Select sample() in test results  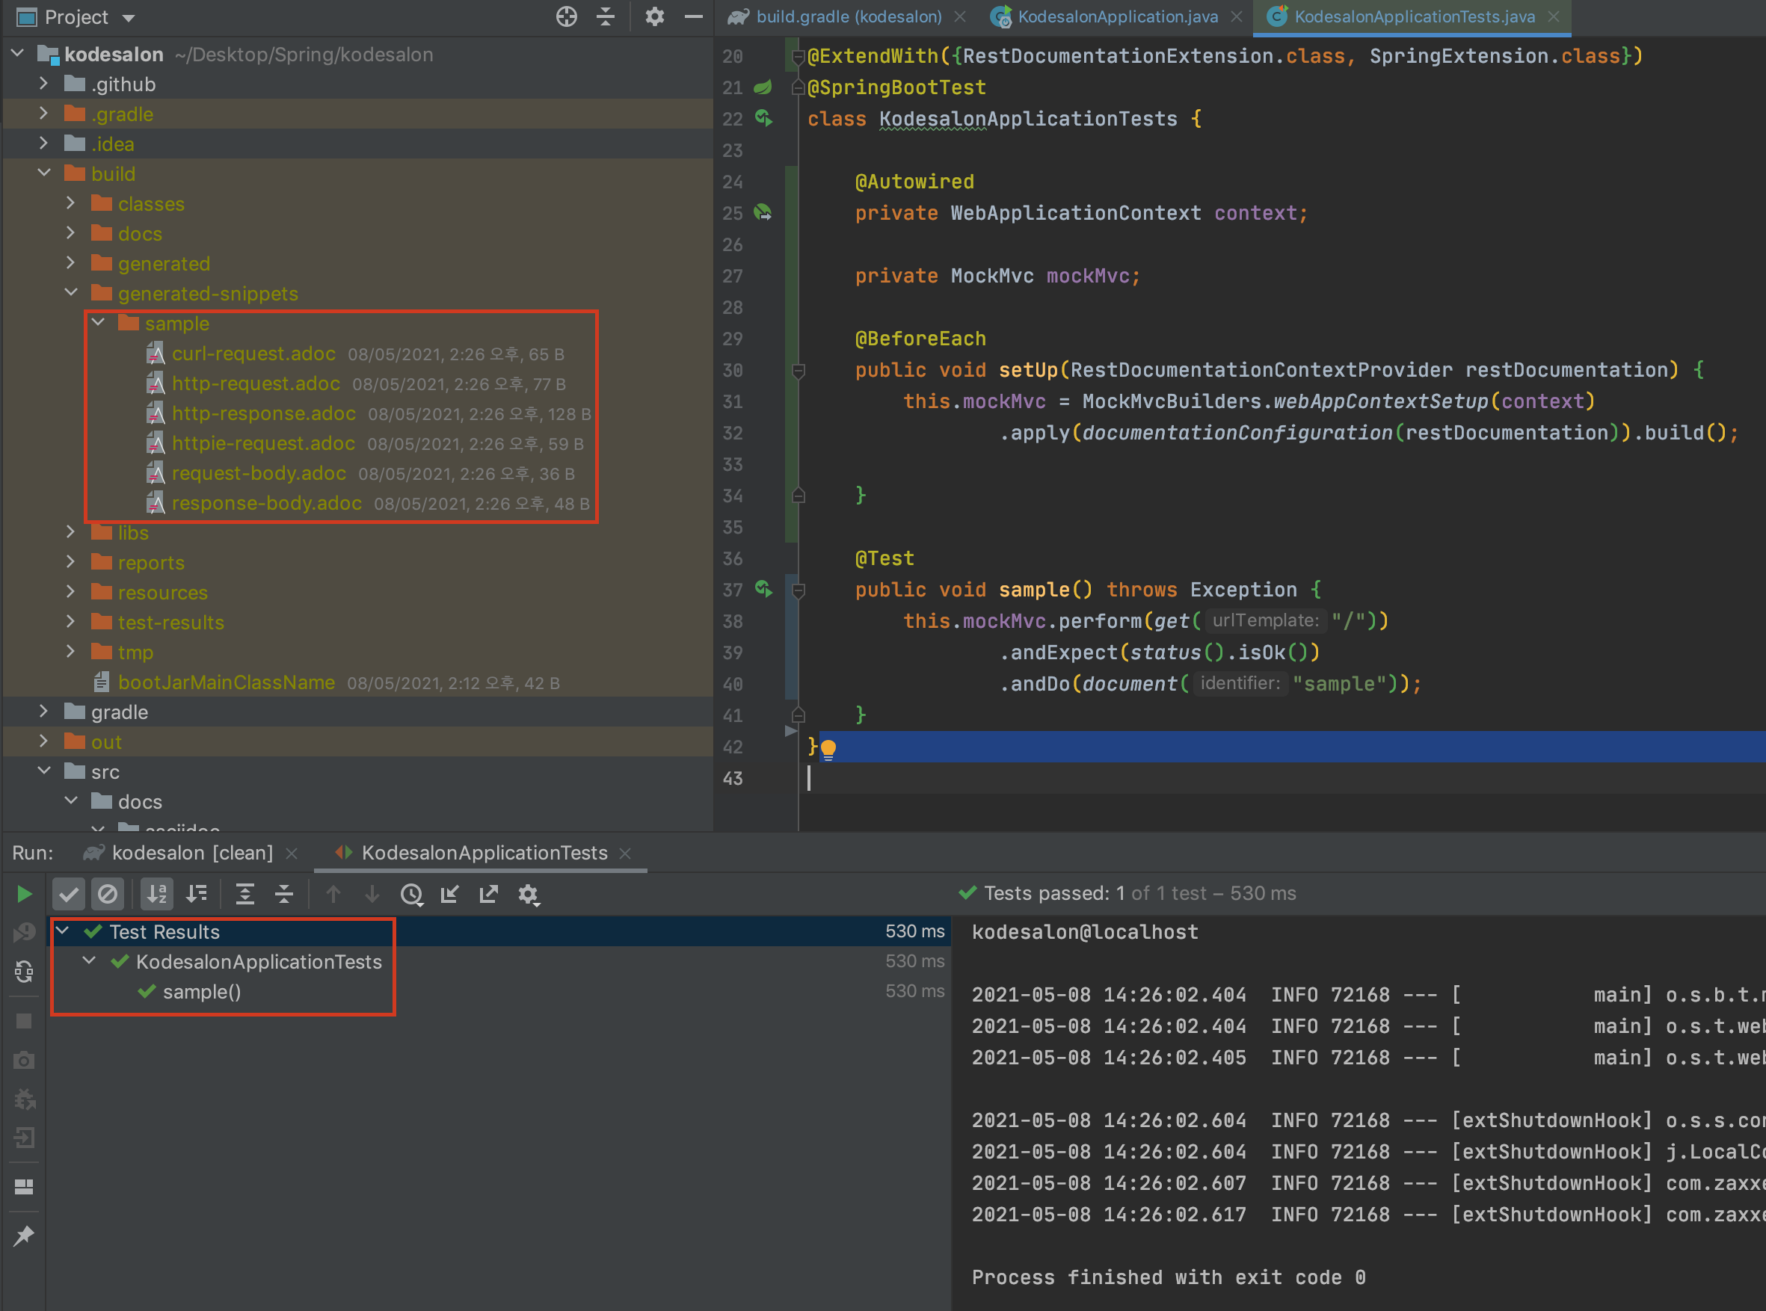click(x=202, y=992)
